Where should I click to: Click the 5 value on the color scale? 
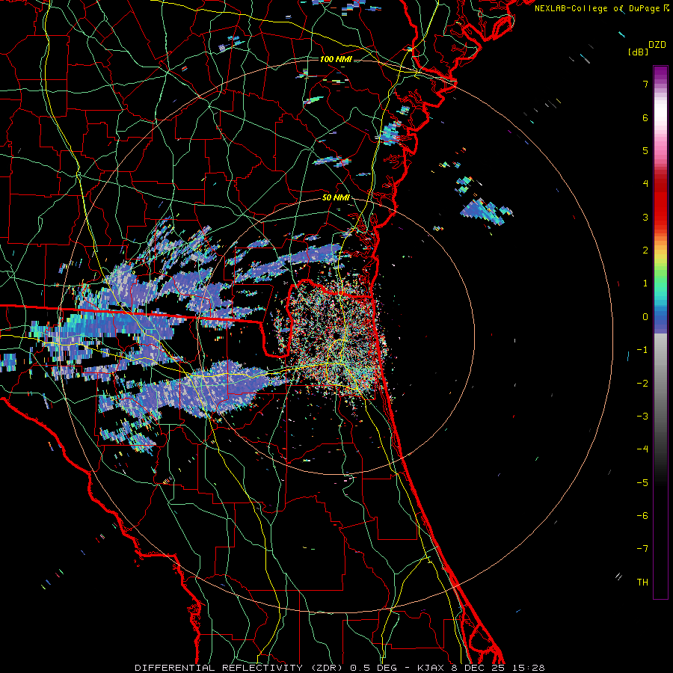click(x=645, y=150)
